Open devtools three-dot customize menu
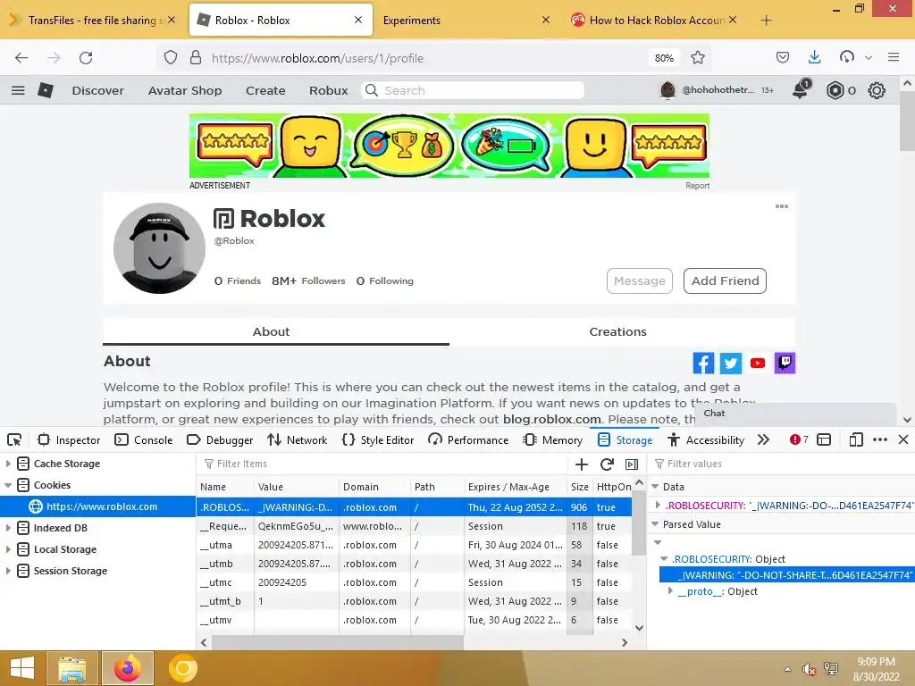The image size is (915, 686). [880, 439]
